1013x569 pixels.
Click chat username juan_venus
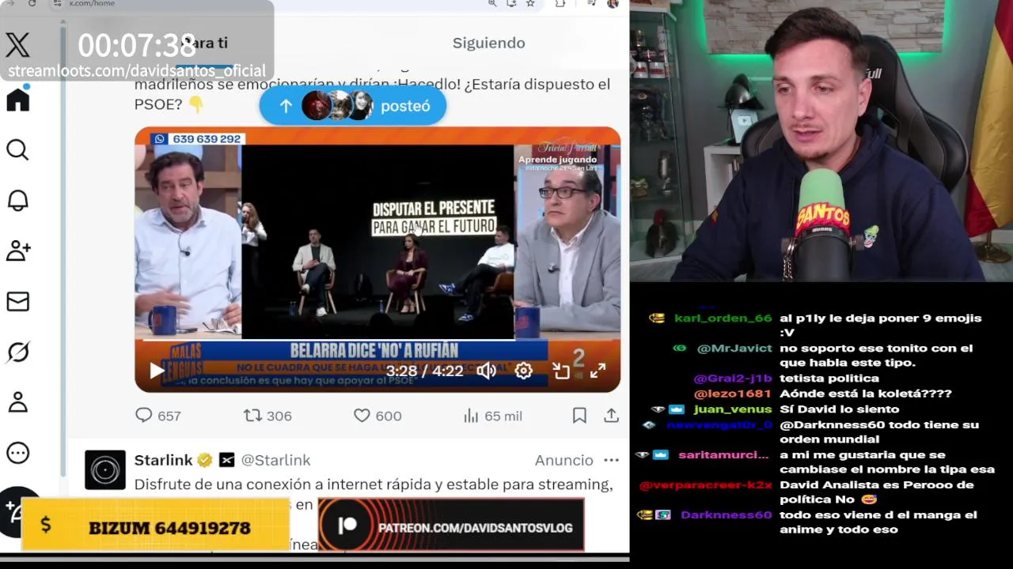tap(732, 409)
